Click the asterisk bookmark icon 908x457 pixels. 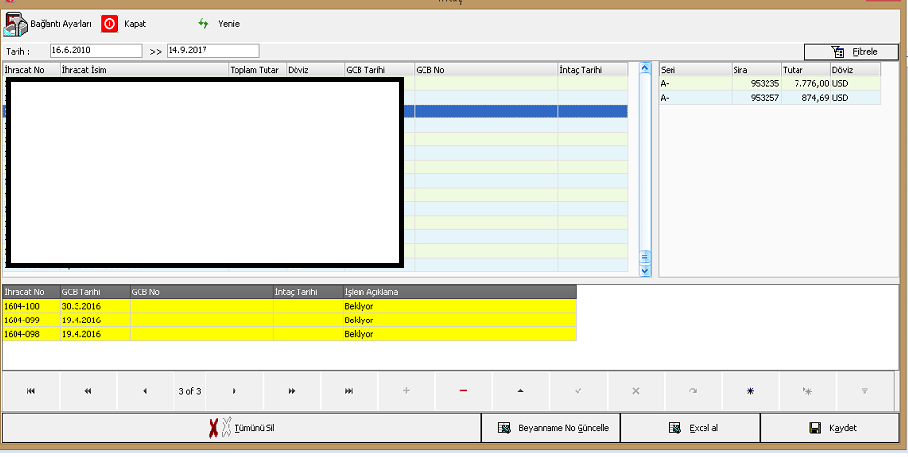750,391
